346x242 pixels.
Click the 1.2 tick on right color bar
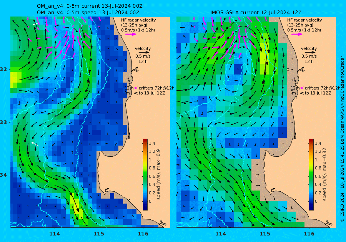[318, 151]
